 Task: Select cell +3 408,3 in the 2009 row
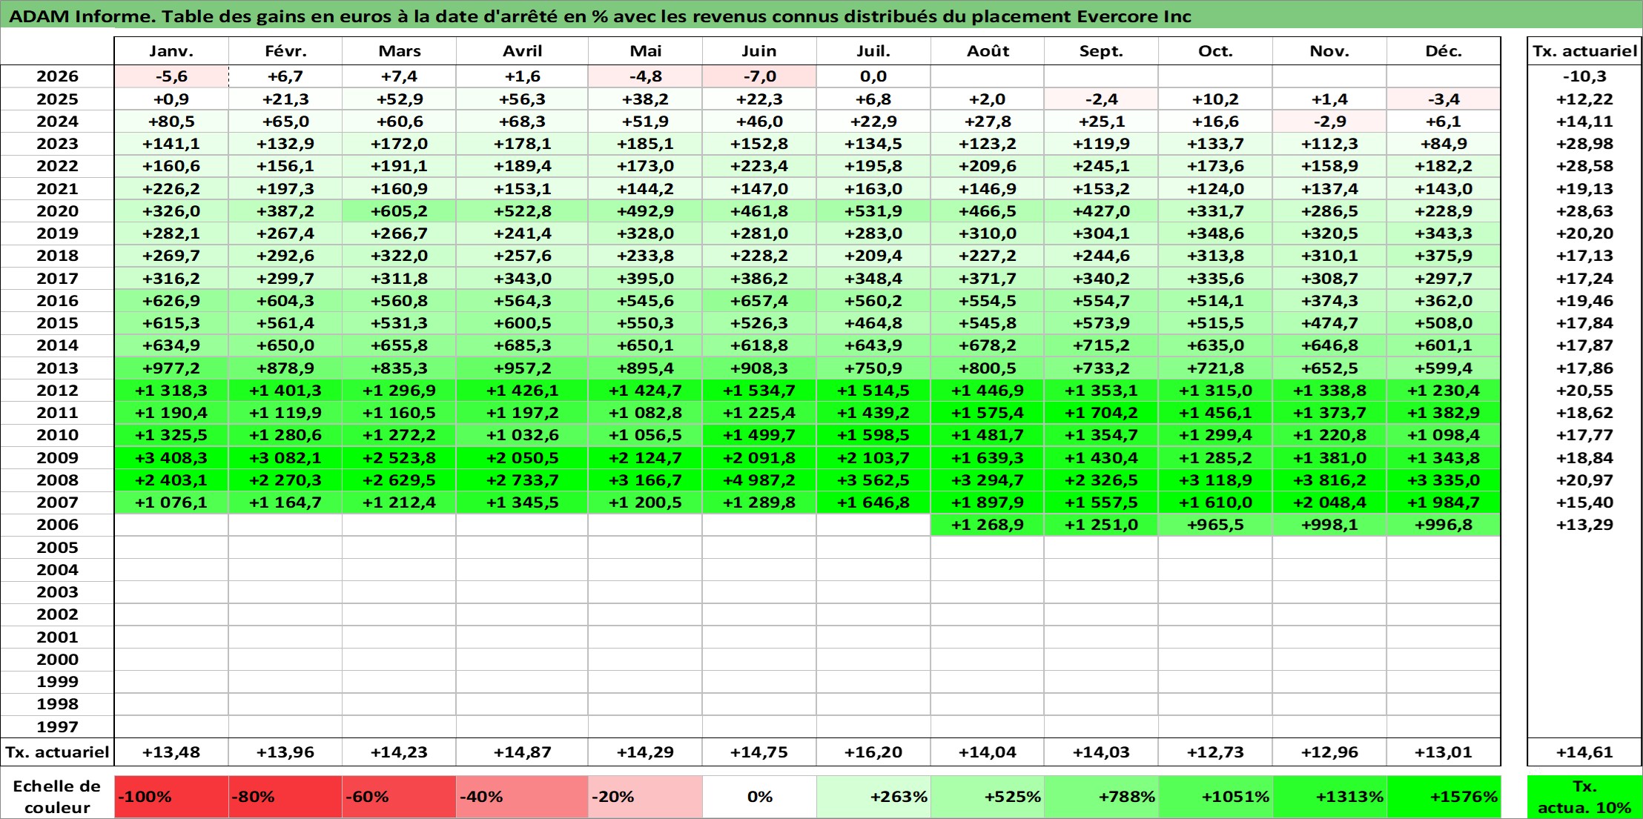tap(171, 458)
